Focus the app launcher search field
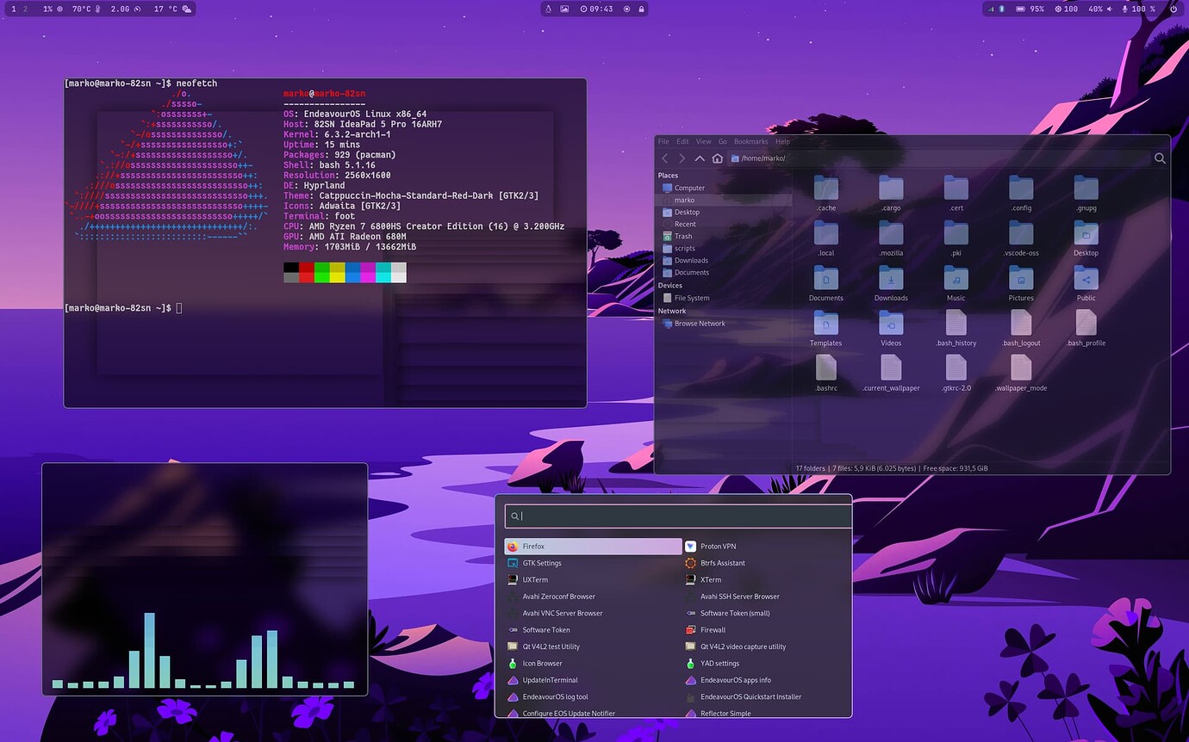The width and height of the screenshot is (1189, 742). (x=681, y=516)
